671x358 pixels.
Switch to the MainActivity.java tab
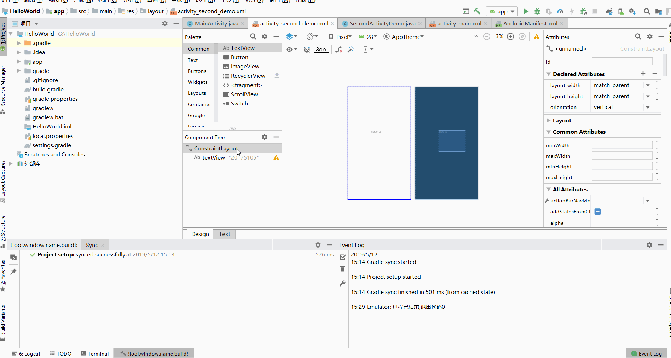point(216,23)
